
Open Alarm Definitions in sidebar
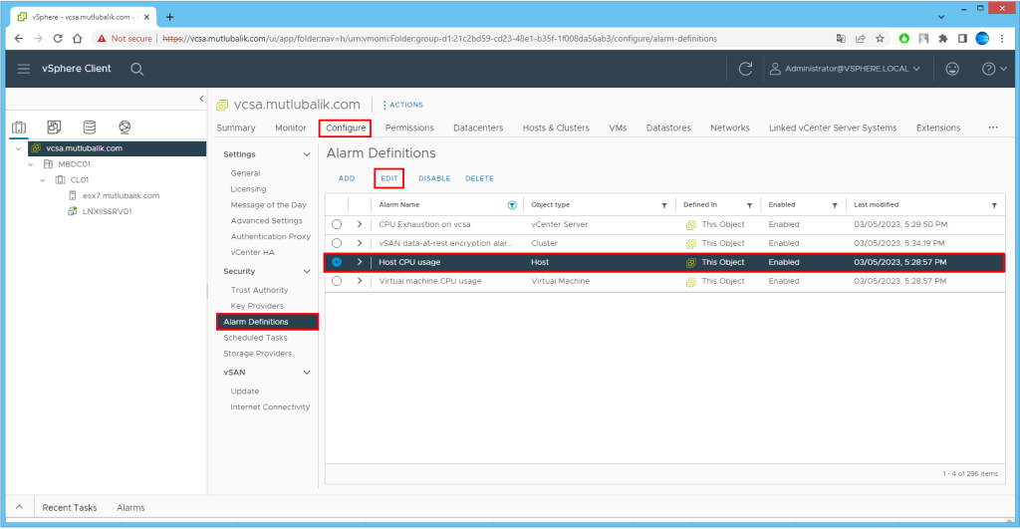click(x=267, y=322)
